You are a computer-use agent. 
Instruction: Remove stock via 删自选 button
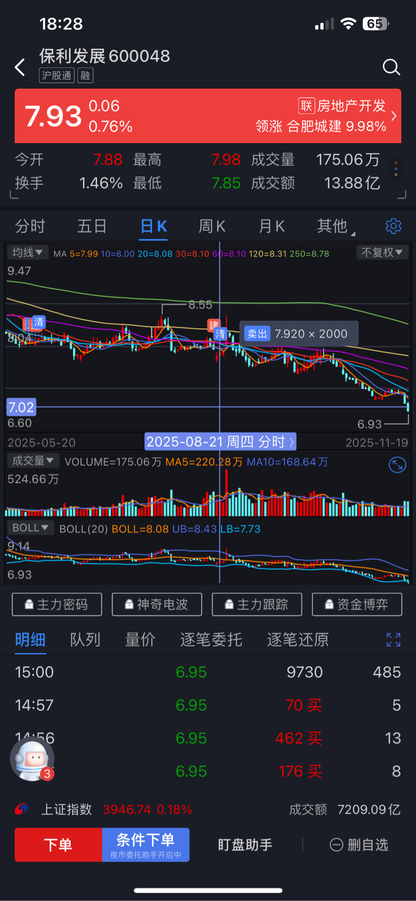[x=359, y=845]
